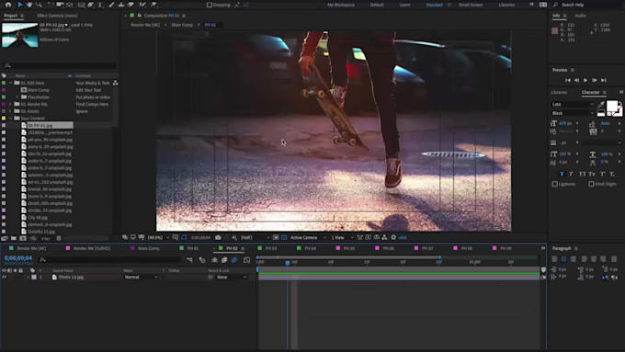Switch to the Project panel tab
Screen dimensions: 625x352
pyautogui.click(x=11, y=16)
